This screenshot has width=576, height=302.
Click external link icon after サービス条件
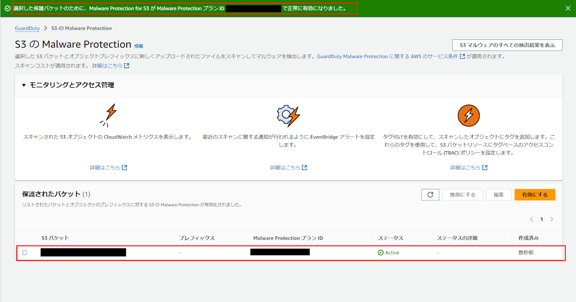point(462,57)
